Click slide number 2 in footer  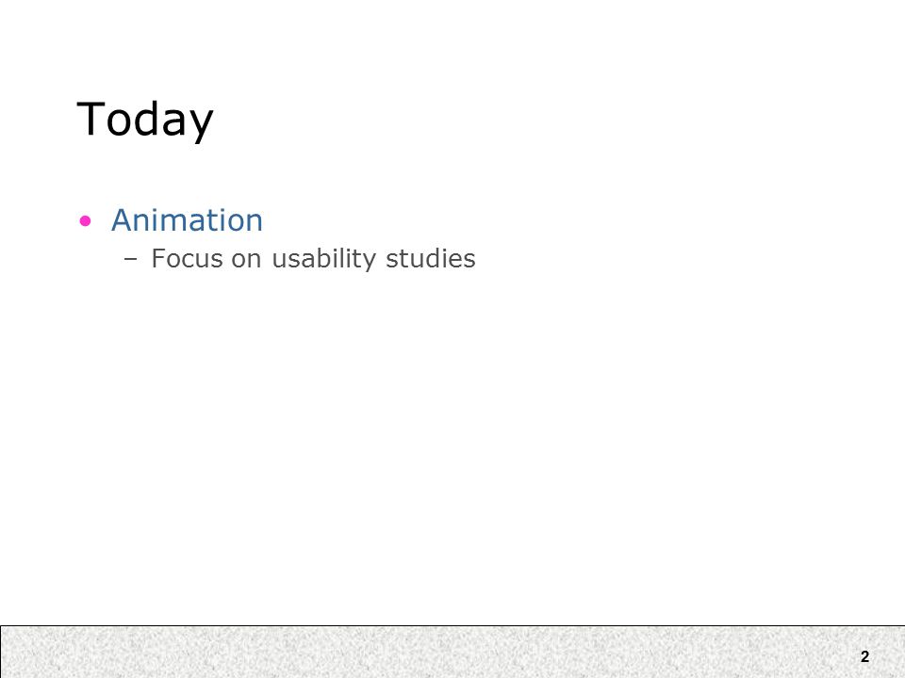click(x=864, y=656)
